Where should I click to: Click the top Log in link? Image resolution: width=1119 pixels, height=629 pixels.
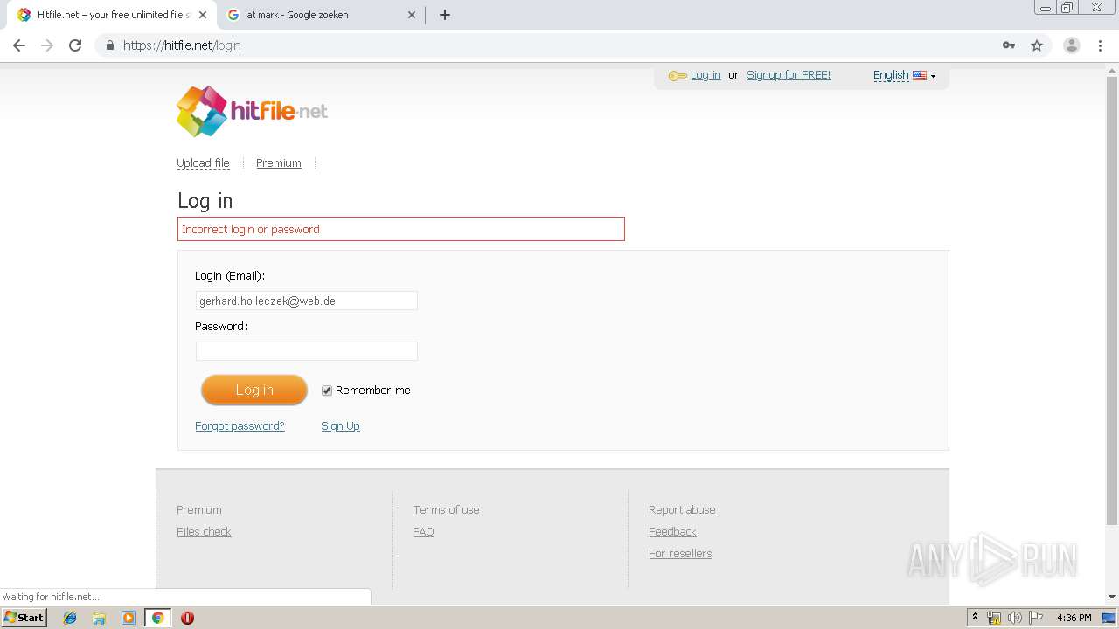pos(705,75)
